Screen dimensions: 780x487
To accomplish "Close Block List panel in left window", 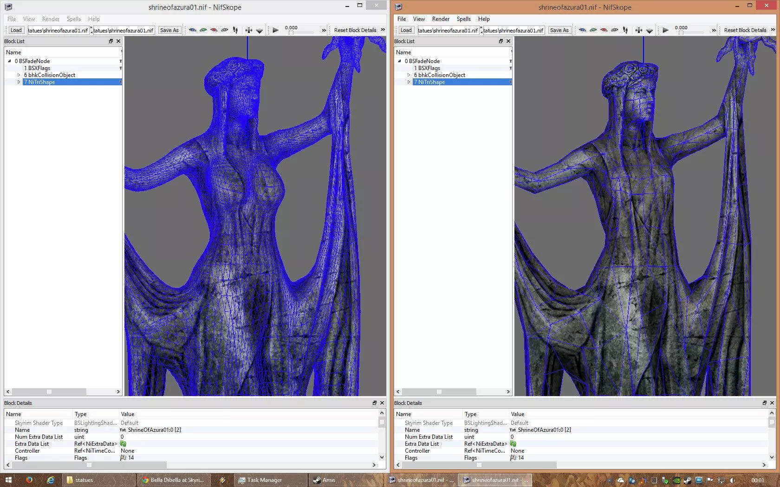I will pos(118,41).
